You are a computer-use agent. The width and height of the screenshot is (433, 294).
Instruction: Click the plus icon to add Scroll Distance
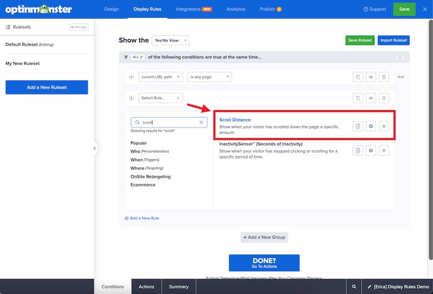(x=384, y=126)
